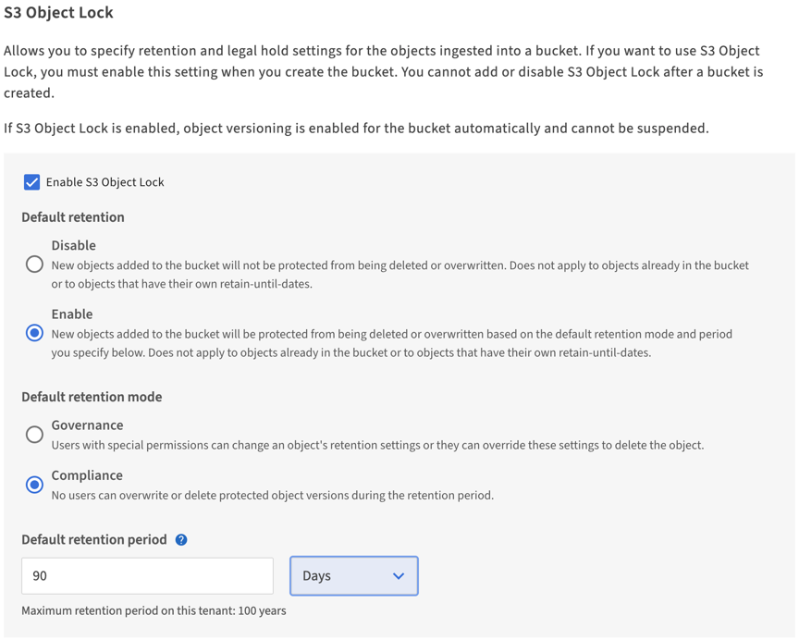Viewport: 799px width, 640px height.
Task: Select the Enable default retention radio button
Action: point(34,333)
